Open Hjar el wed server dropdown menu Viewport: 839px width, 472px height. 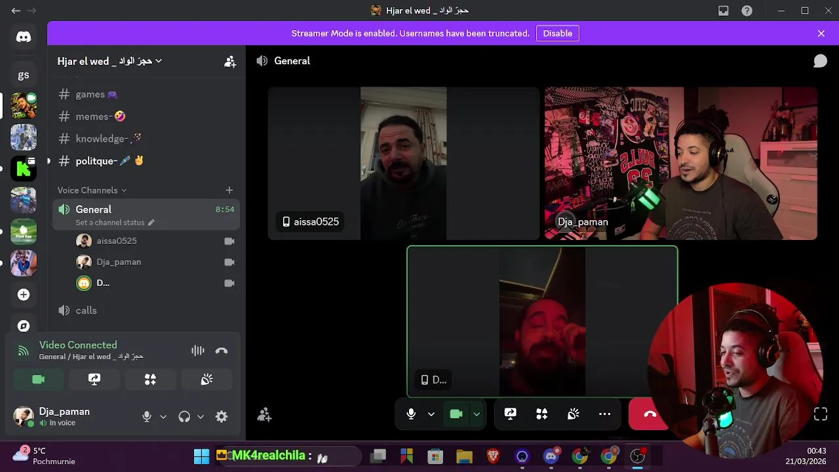pos(109,61)
